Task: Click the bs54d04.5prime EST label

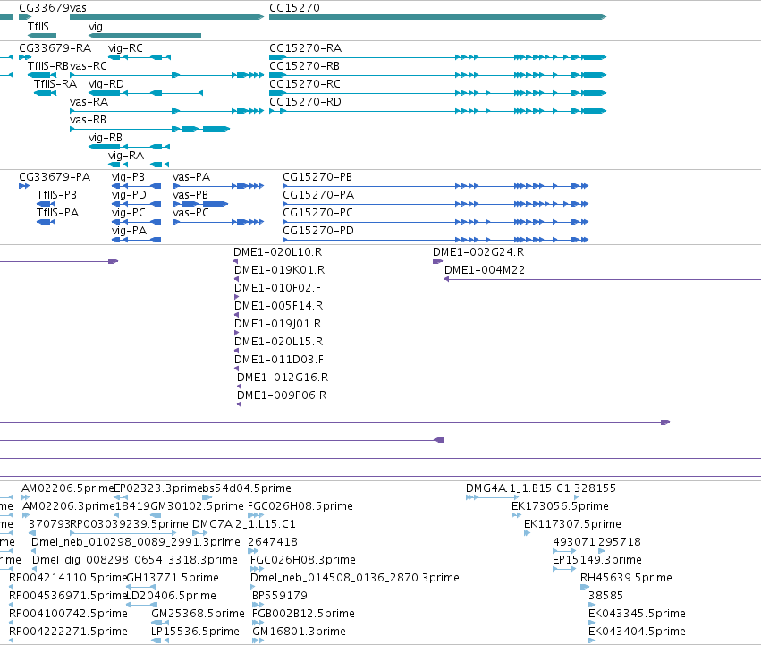Action: [247, 488]
